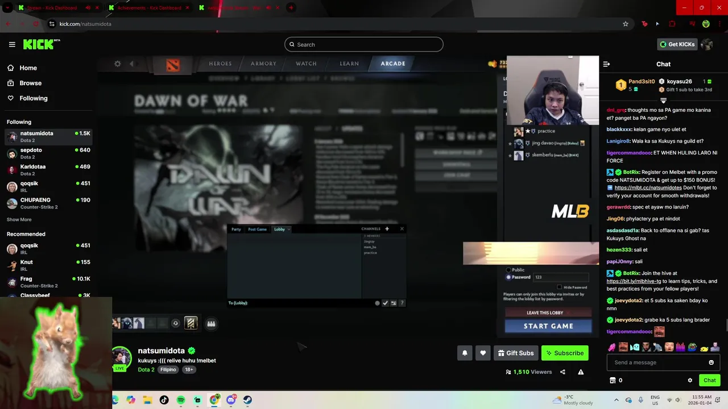Open the Lobby tab dropdown in Dota chat
728x409 pixels.
[288, 229]
